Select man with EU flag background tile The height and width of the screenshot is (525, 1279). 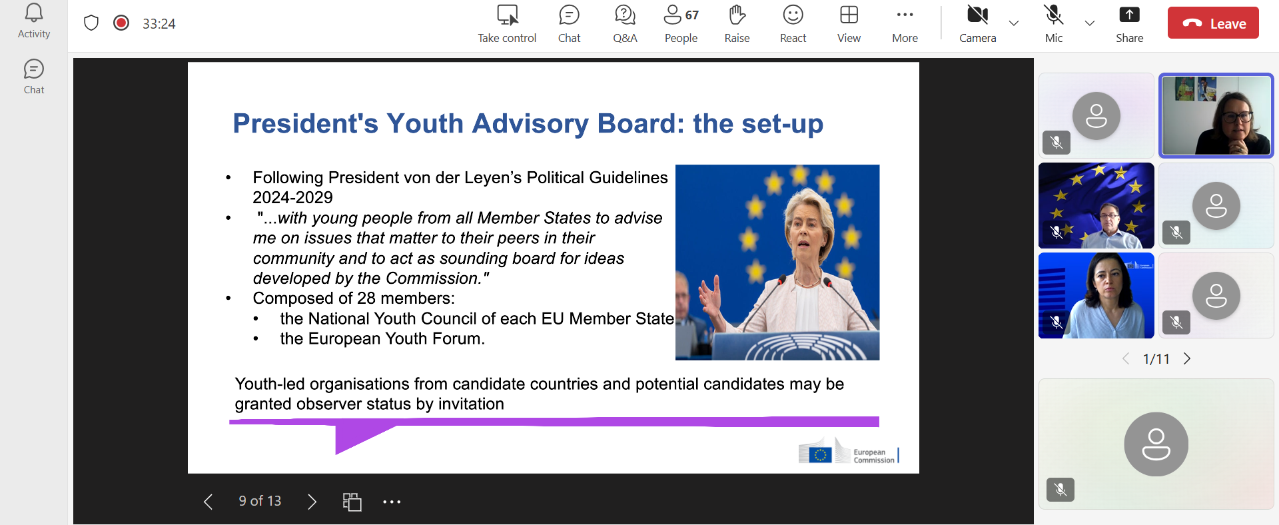1096,205
